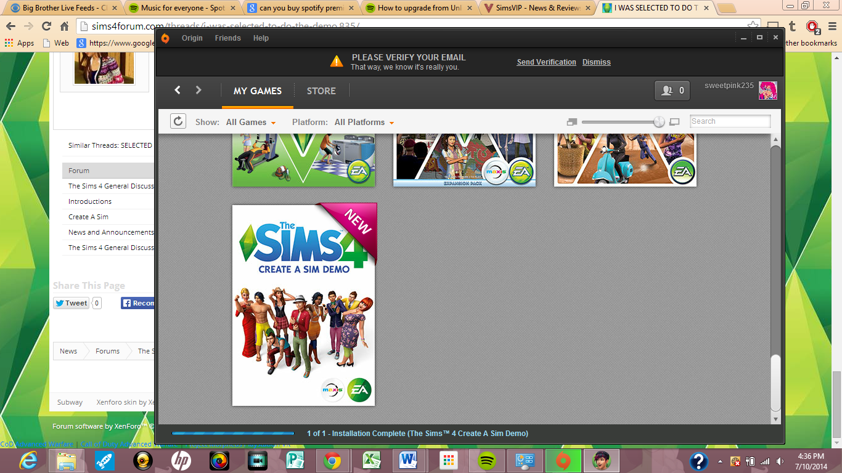Reload the page in Chrome
This screenshot has width=842, height=473.
click(46, 26)
